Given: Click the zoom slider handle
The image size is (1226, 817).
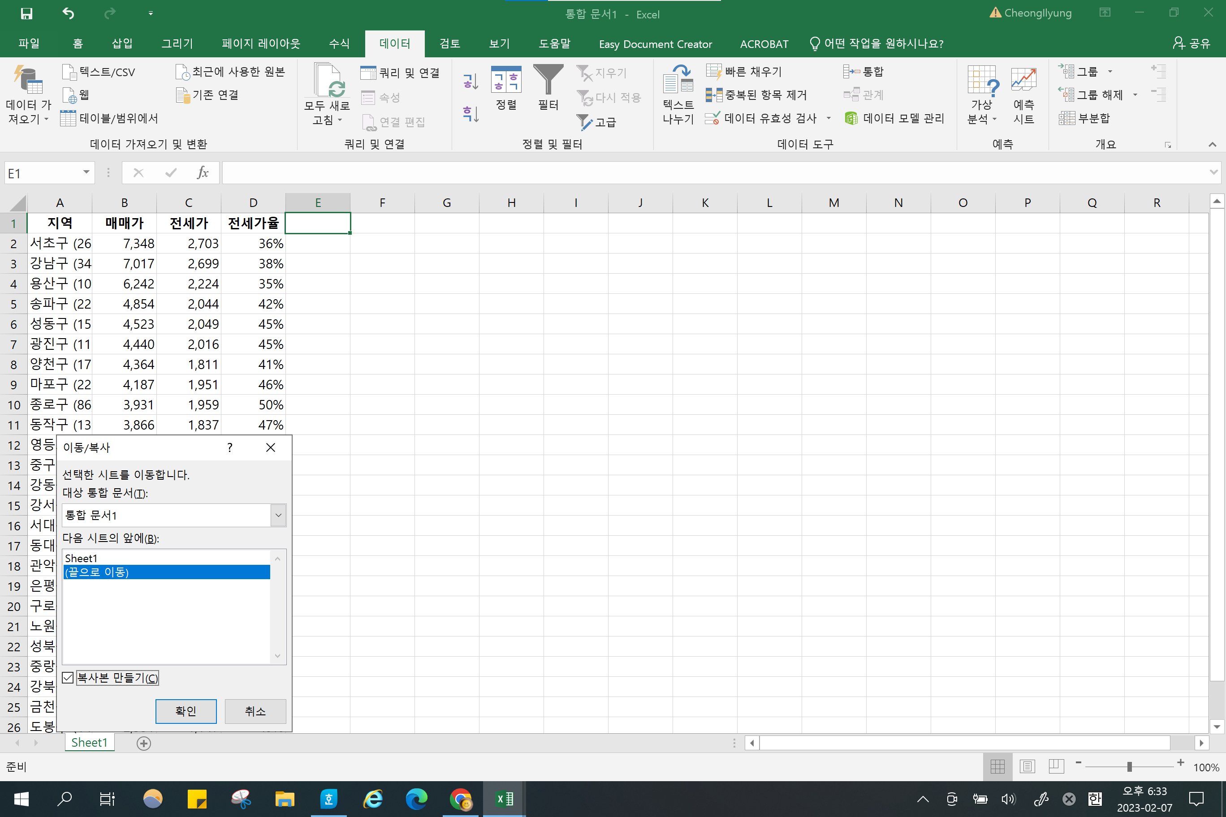Looking at the screenshot, I should click(x=1129, y=766).
